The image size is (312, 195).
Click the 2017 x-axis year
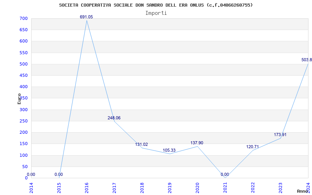click(114, 188)
